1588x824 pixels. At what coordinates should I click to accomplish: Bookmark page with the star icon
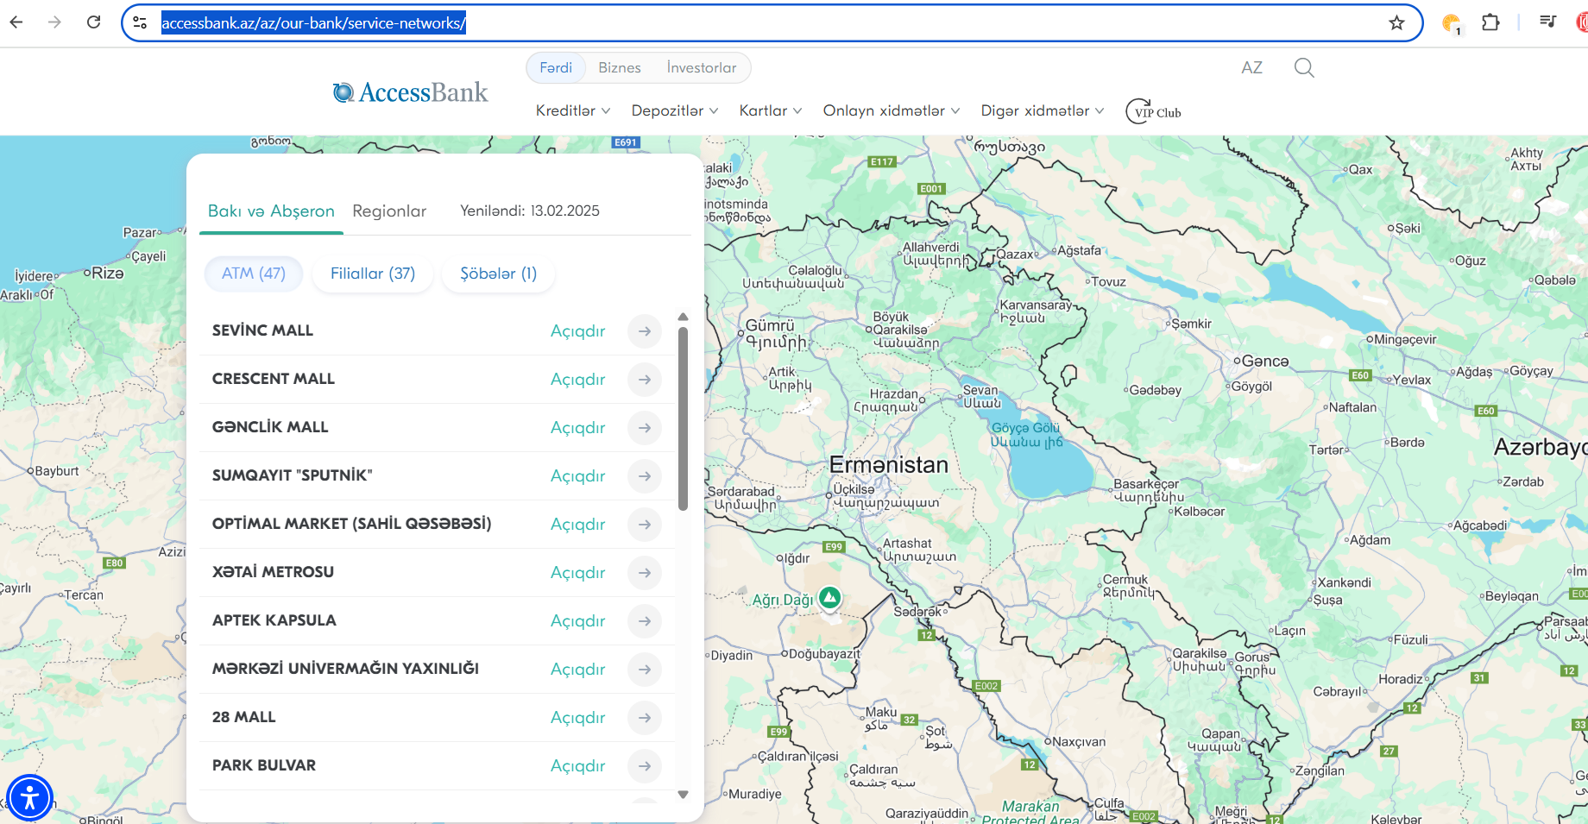coord(1396,23)
